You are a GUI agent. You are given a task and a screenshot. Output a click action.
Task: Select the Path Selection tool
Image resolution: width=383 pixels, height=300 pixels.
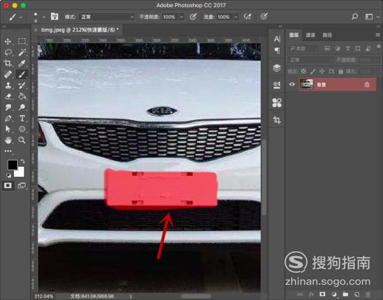point(8,129)
